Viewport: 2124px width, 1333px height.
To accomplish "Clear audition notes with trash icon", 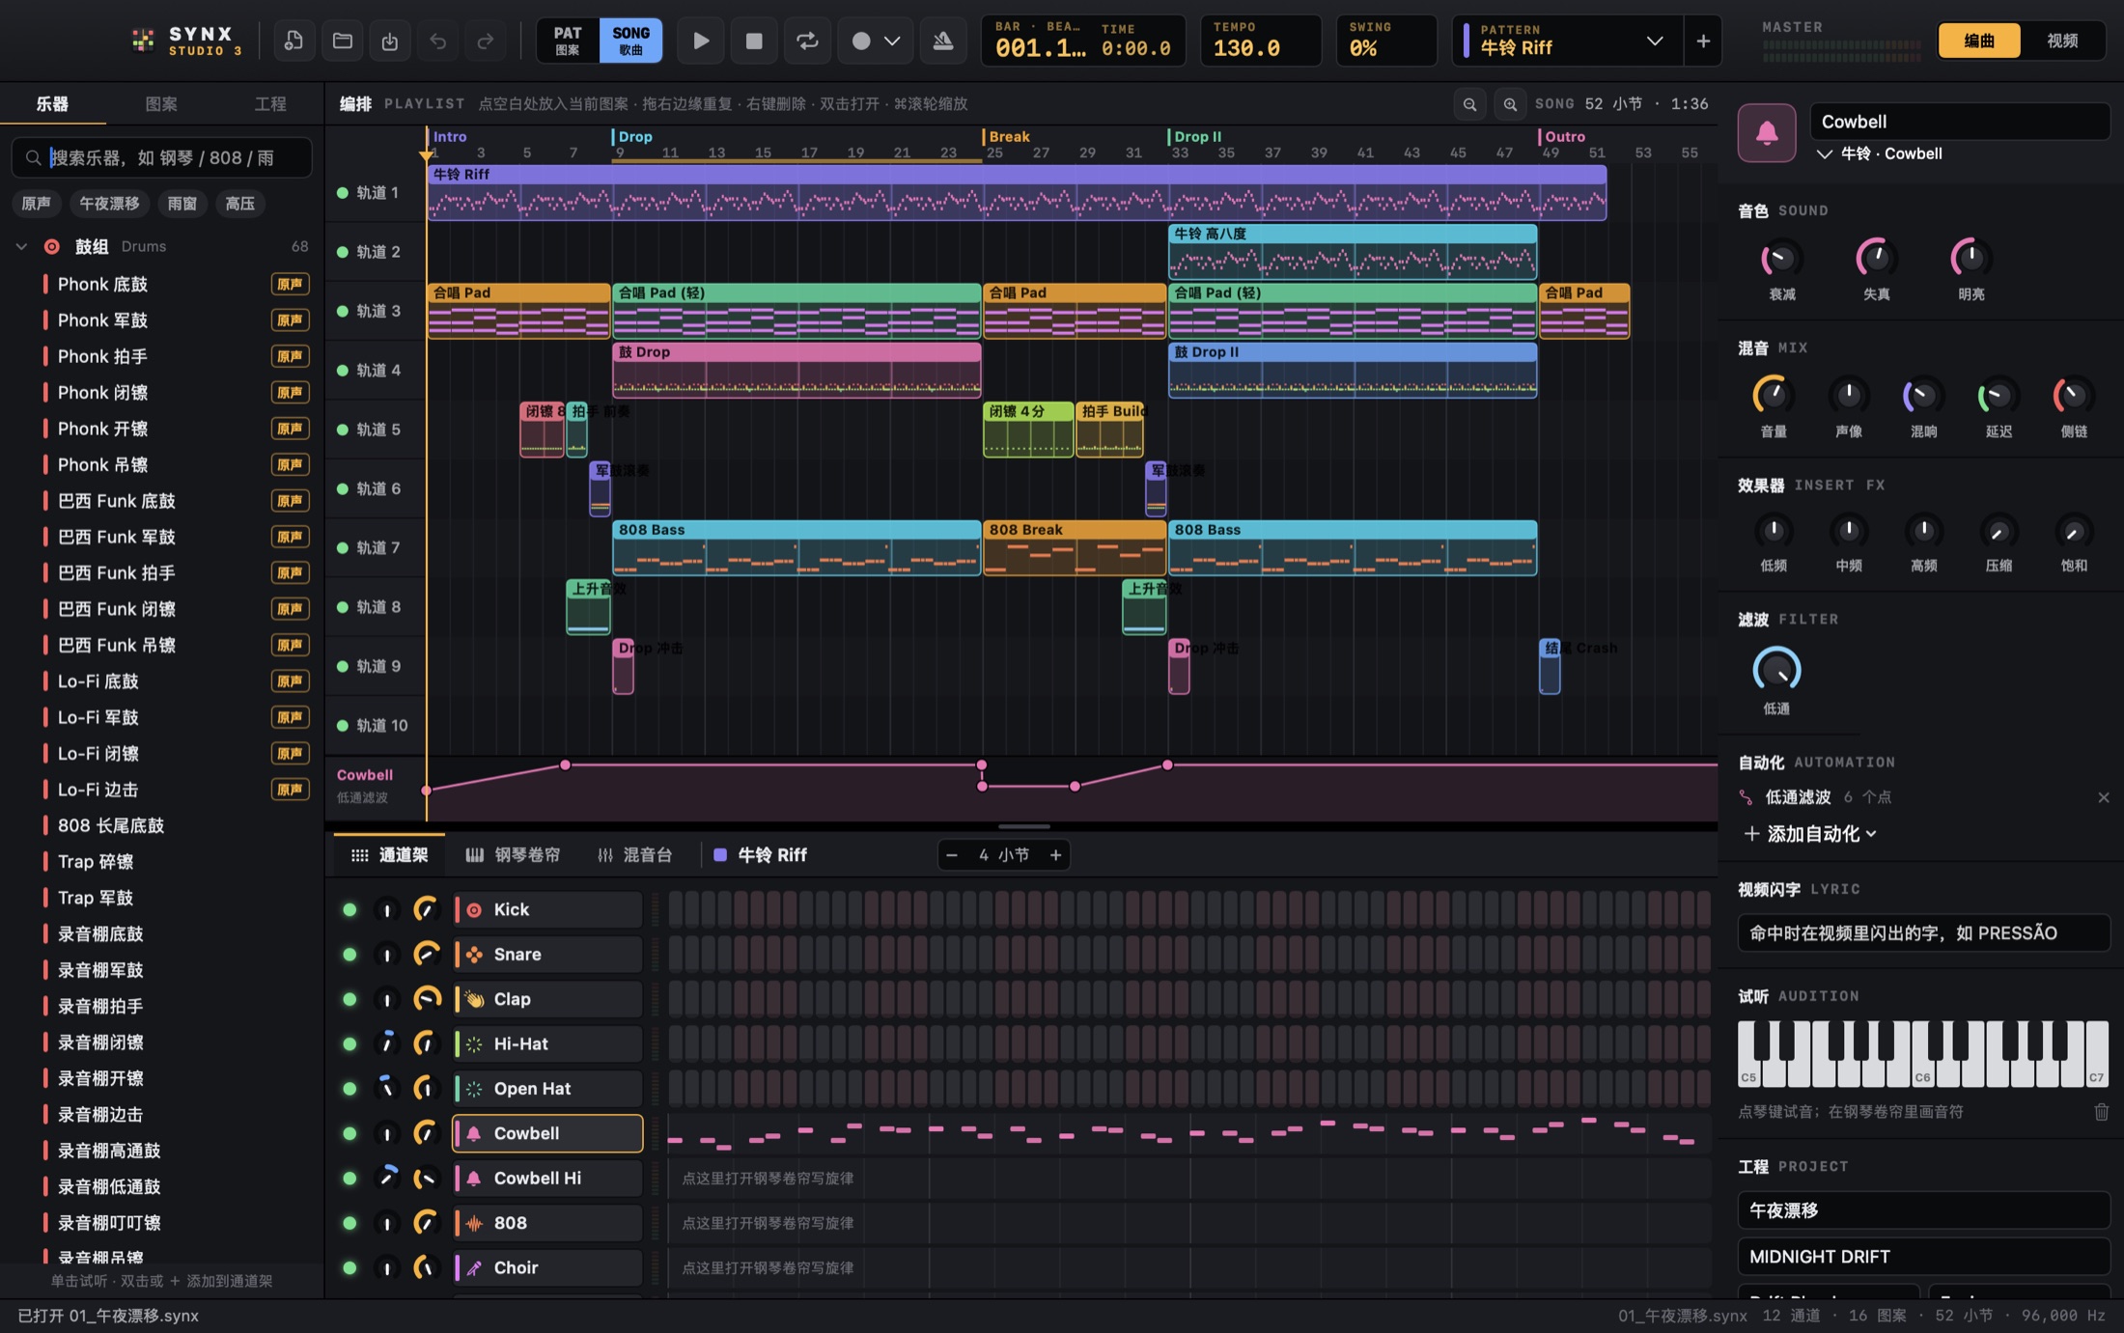I will click(2101, 1112).
